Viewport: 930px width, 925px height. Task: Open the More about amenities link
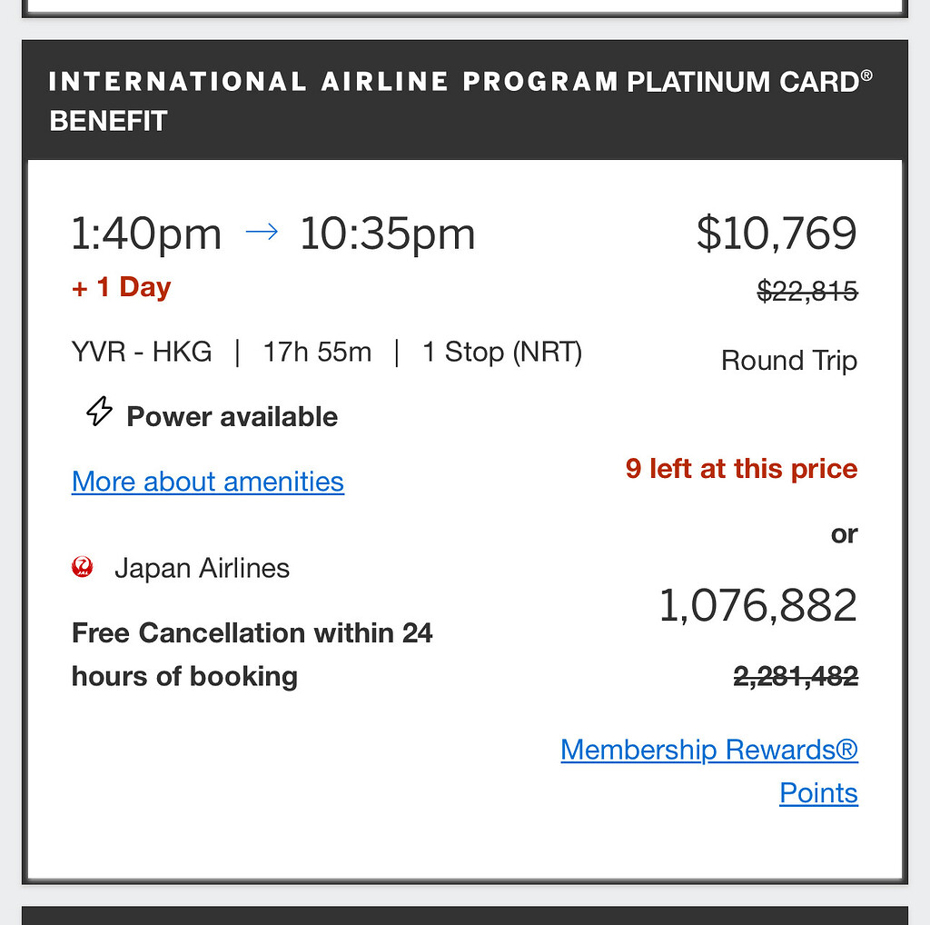click(x=207, y=482)
